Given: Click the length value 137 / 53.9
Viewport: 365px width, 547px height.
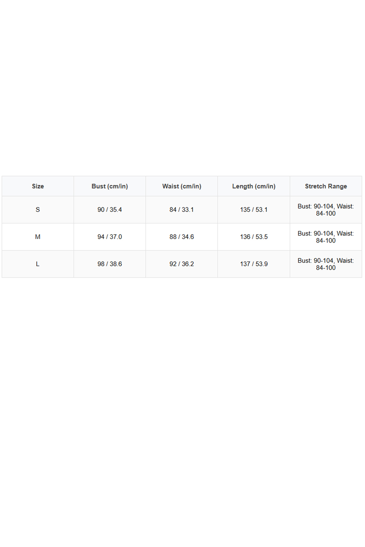Looking at the screenshot, I should pyautogui.click(x=254, y=264).
